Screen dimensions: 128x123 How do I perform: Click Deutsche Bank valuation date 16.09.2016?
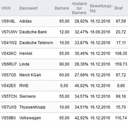click(x=100, y=32)
